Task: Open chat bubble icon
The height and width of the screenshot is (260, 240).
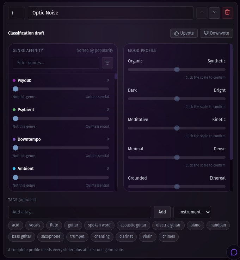Action: click(x=234, y=252)
